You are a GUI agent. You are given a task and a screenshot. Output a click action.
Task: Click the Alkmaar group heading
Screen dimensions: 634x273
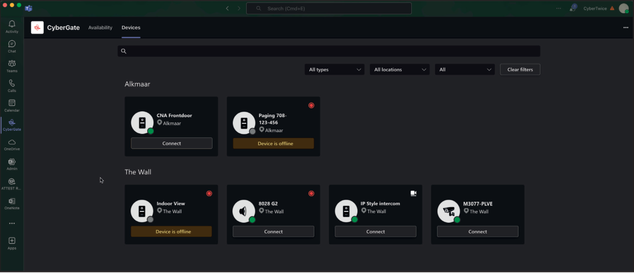click(x=138, y=84)
